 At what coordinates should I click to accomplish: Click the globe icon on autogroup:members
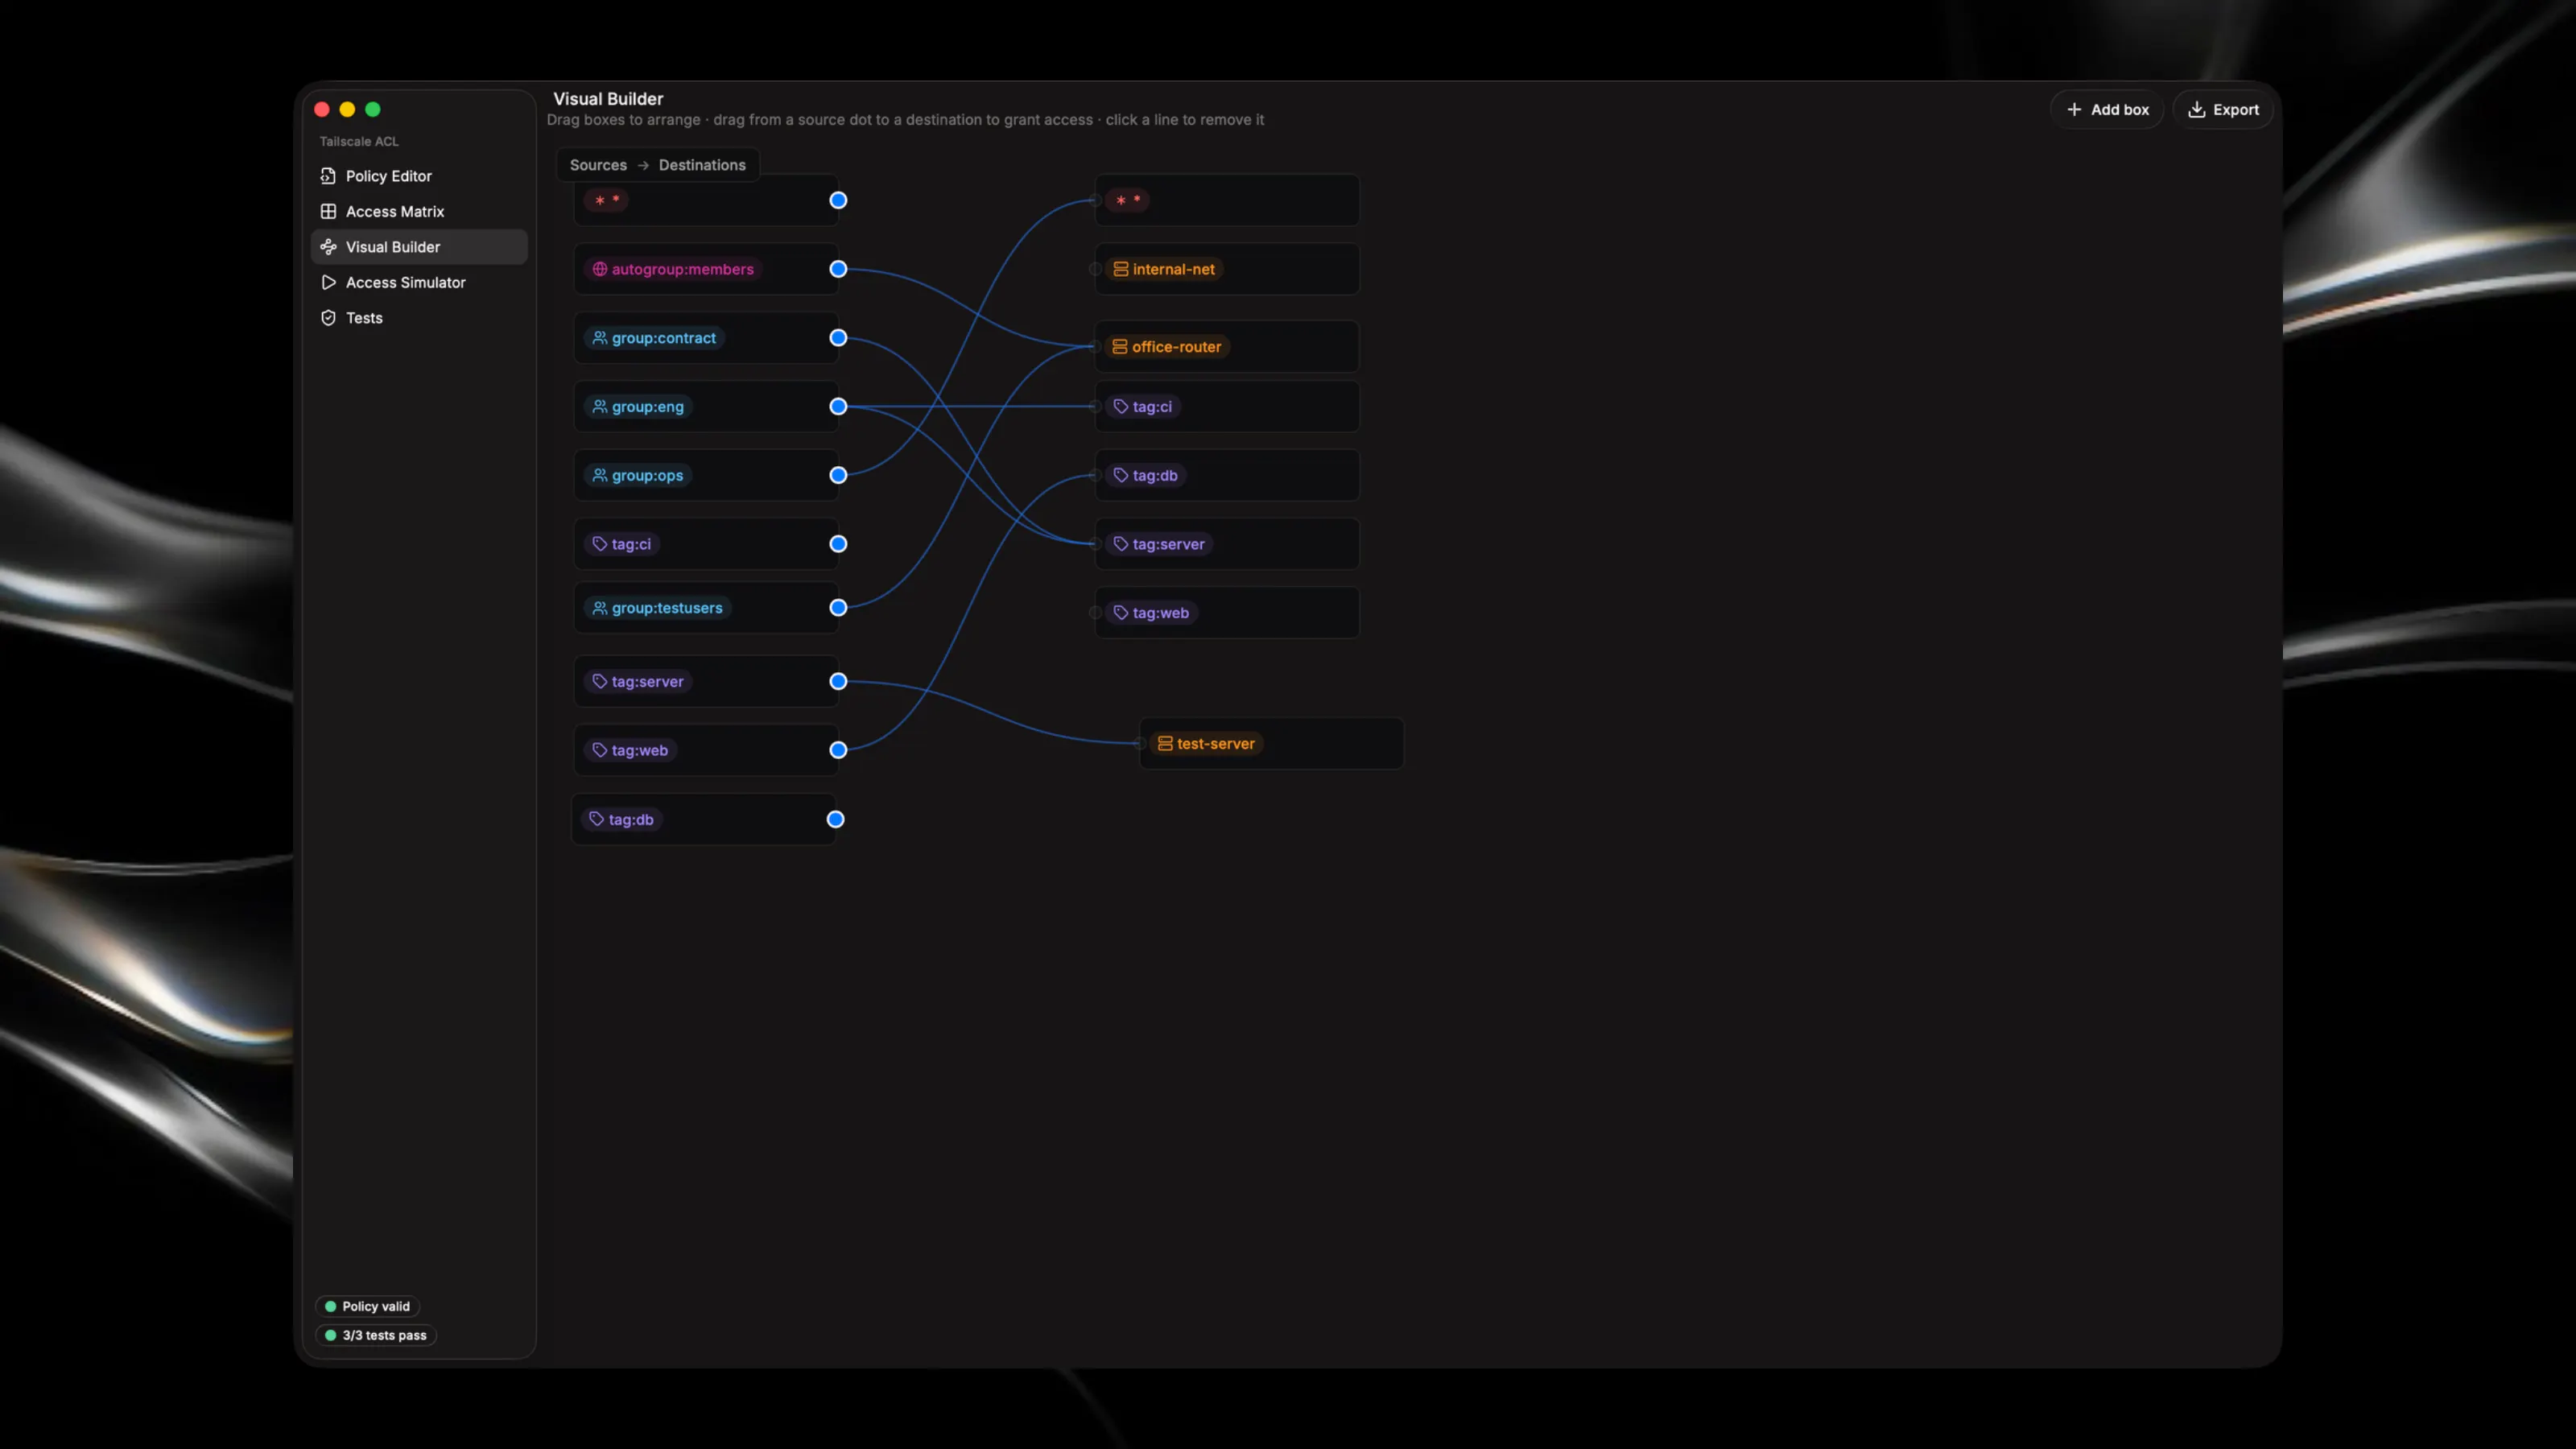click(600, 269)
